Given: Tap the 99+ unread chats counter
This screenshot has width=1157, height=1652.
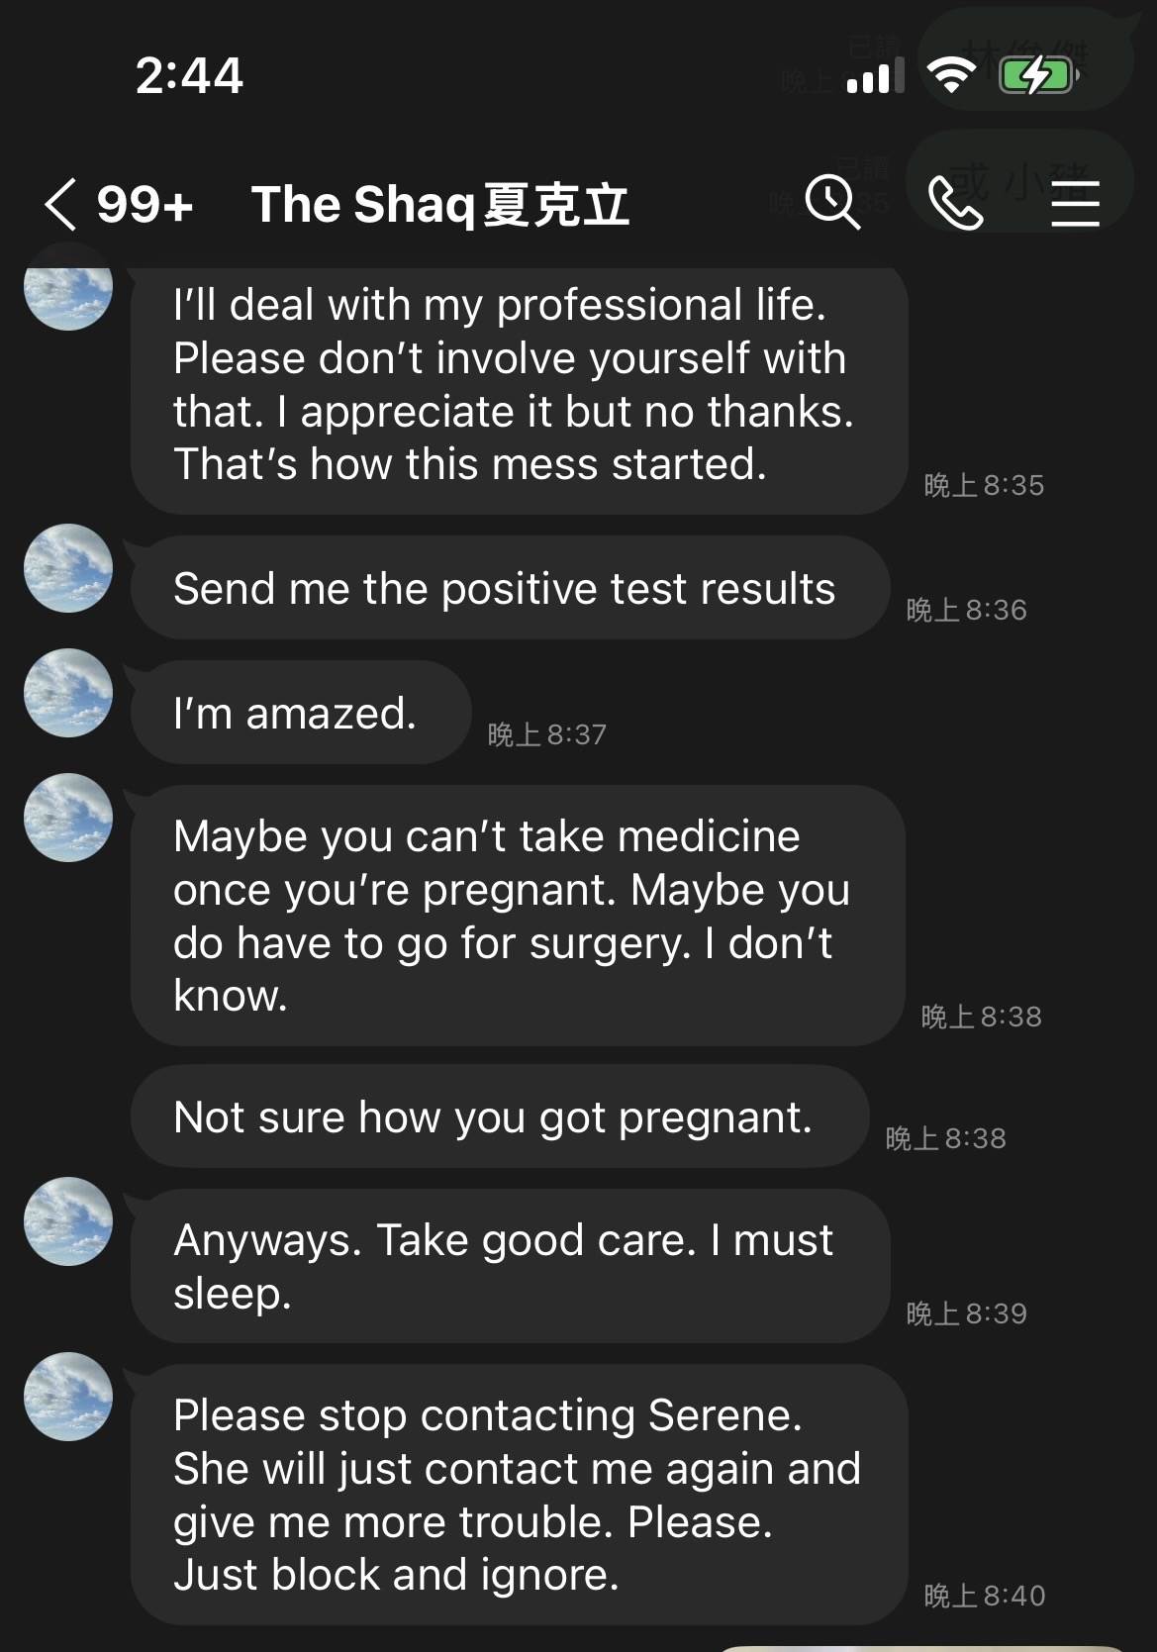Looking at the screenshot, I should point(145,205).
